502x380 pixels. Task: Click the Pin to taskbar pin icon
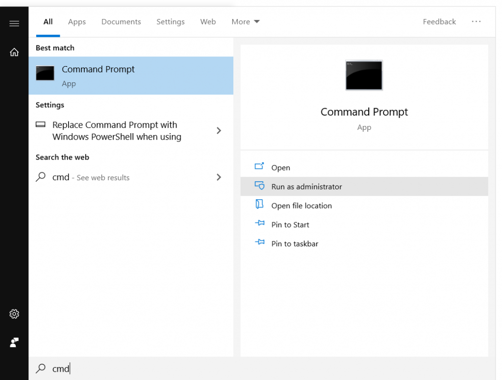(260, 242)
